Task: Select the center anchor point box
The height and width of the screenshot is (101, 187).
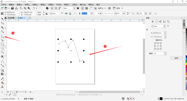Action: (x=158, y=46)
